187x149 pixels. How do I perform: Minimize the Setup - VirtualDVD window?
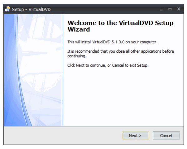click(161, 9)
